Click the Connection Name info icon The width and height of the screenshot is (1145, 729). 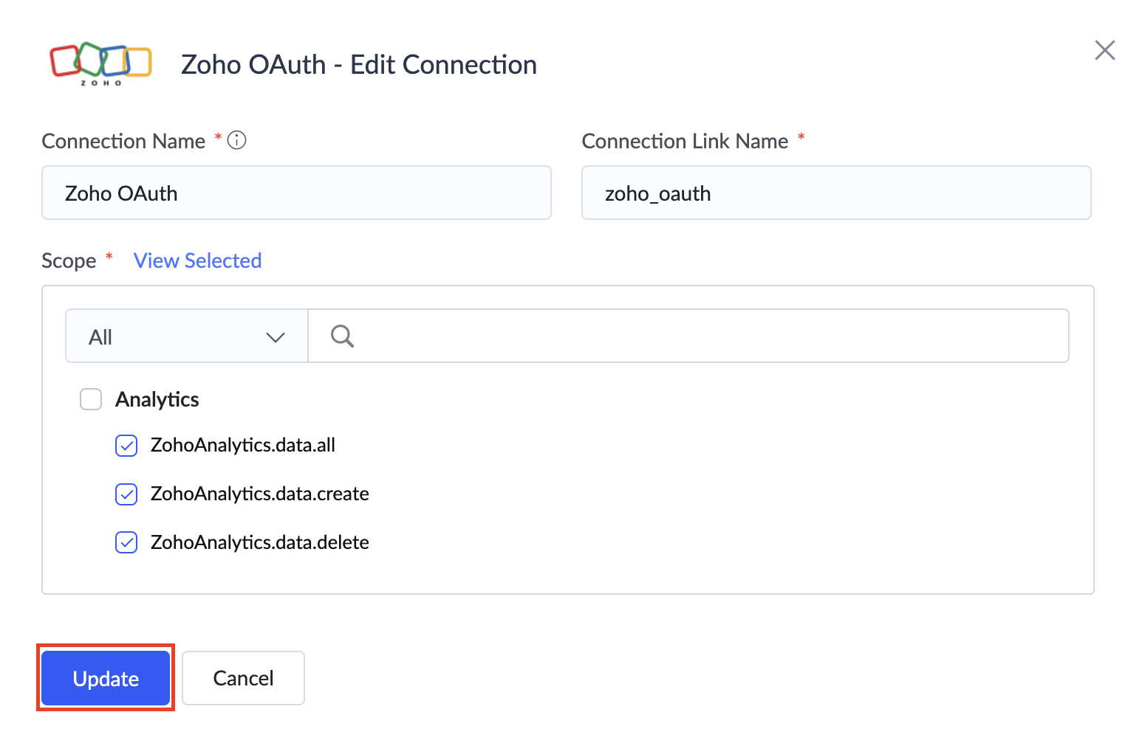click(x=236, y=140)
